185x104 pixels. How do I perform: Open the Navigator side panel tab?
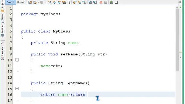click(3, 51)
